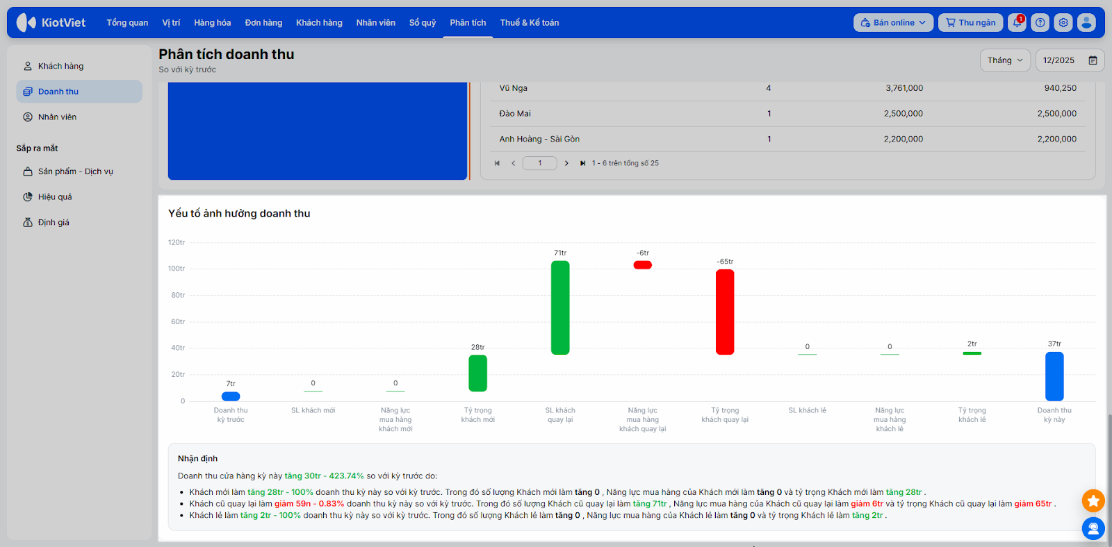
Task: Click the red Năng lực mua hàng -6tr bar
Action: [x=643, y=264]
